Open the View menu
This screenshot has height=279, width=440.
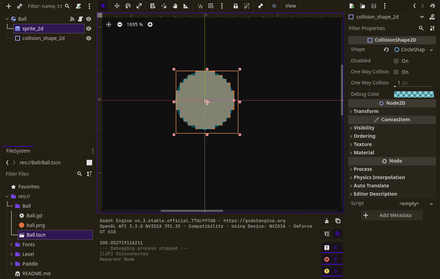(x=290, y=6)
